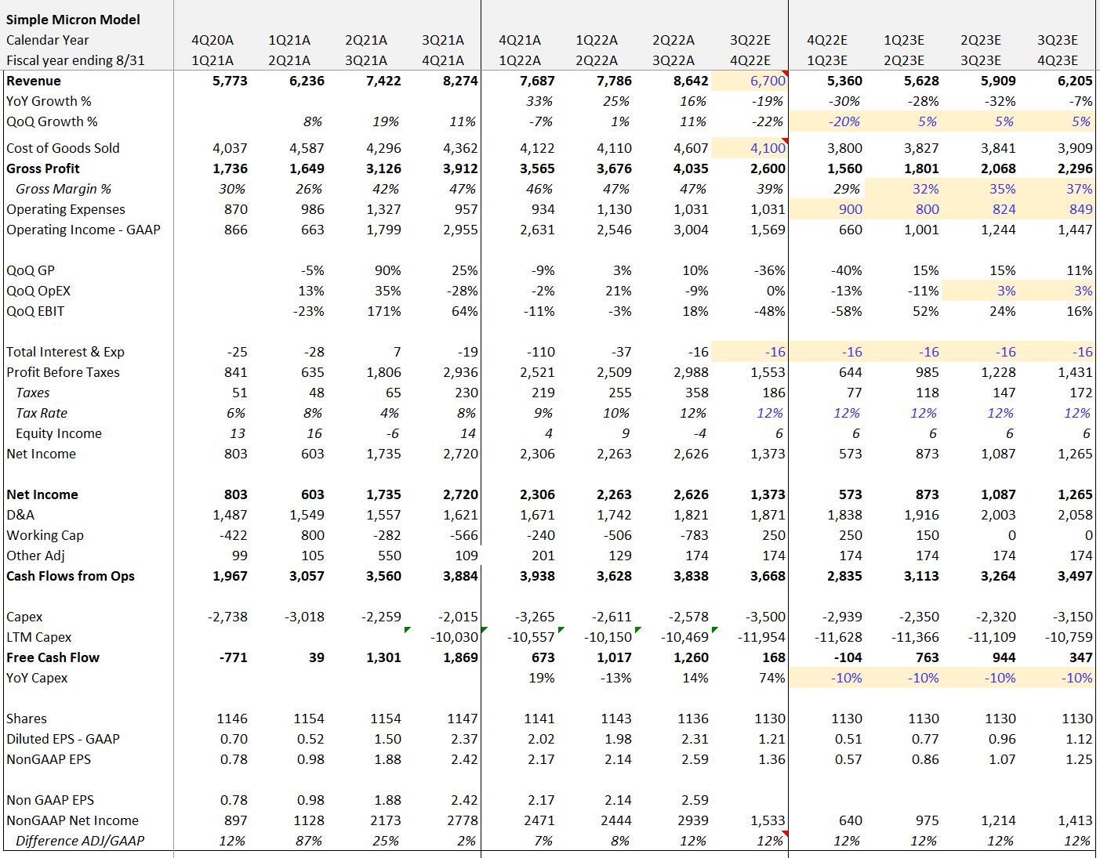Click shares value 1146
Image resolution: width=1100 pixels, height=858 pixels.
(232, 719)
